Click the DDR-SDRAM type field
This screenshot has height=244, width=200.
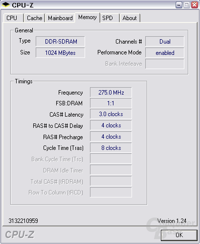point(60,42)
